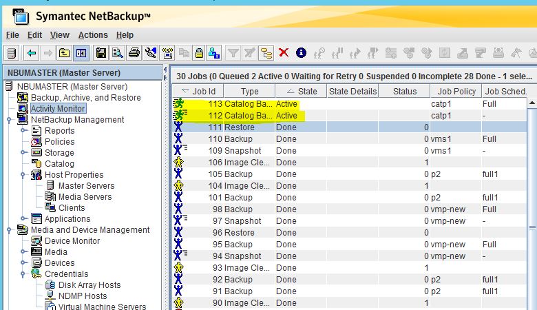Click the State Details column header
The width and height of the screenshot is (537, 310).
[352, 92]
